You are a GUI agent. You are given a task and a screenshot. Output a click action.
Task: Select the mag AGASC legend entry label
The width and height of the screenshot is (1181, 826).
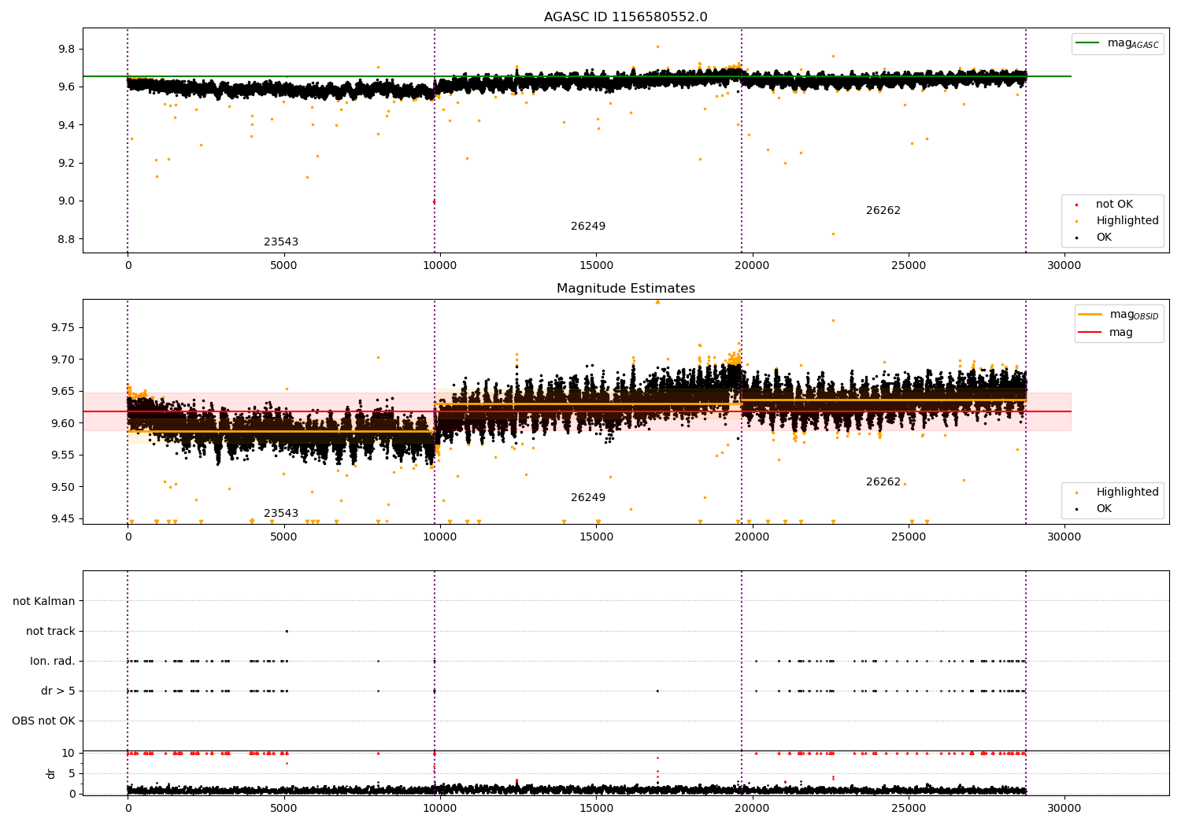pyautogui.click(x=1133, y=43)
